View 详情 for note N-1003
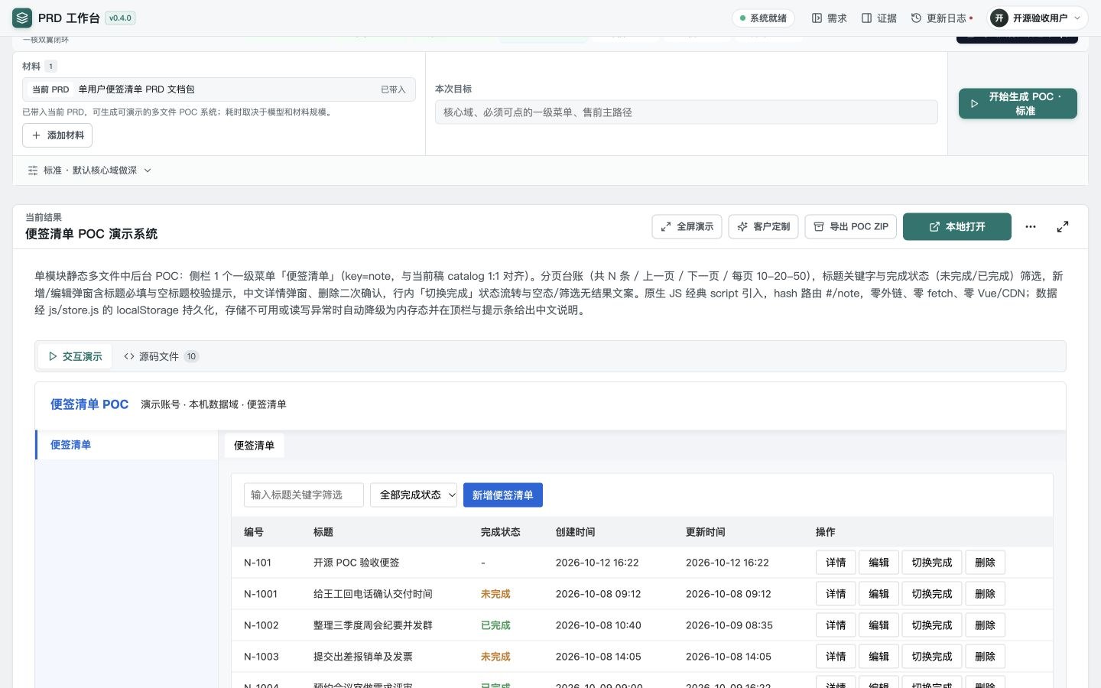The height and width of the screenshot is (688, 1101). [x=836, y=657]
